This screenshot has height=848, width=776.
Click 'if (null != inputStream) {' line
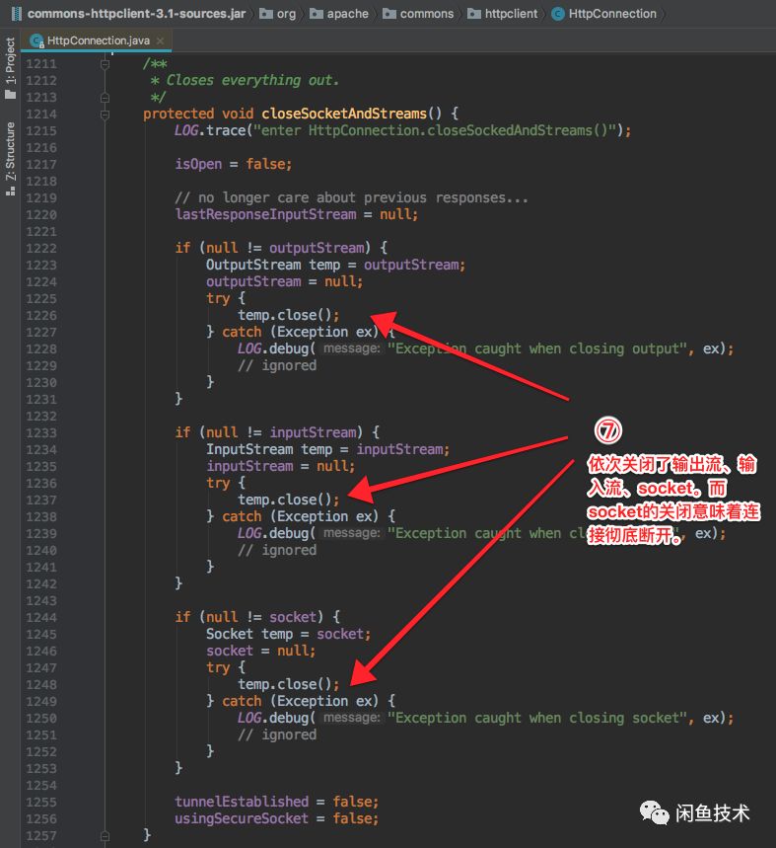point(277,432)
